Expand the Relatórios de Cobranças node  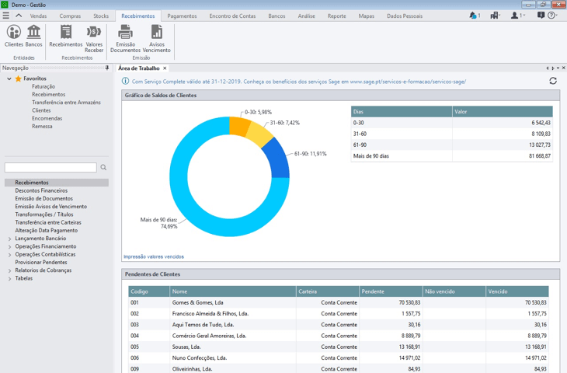[x=10, y=270]
